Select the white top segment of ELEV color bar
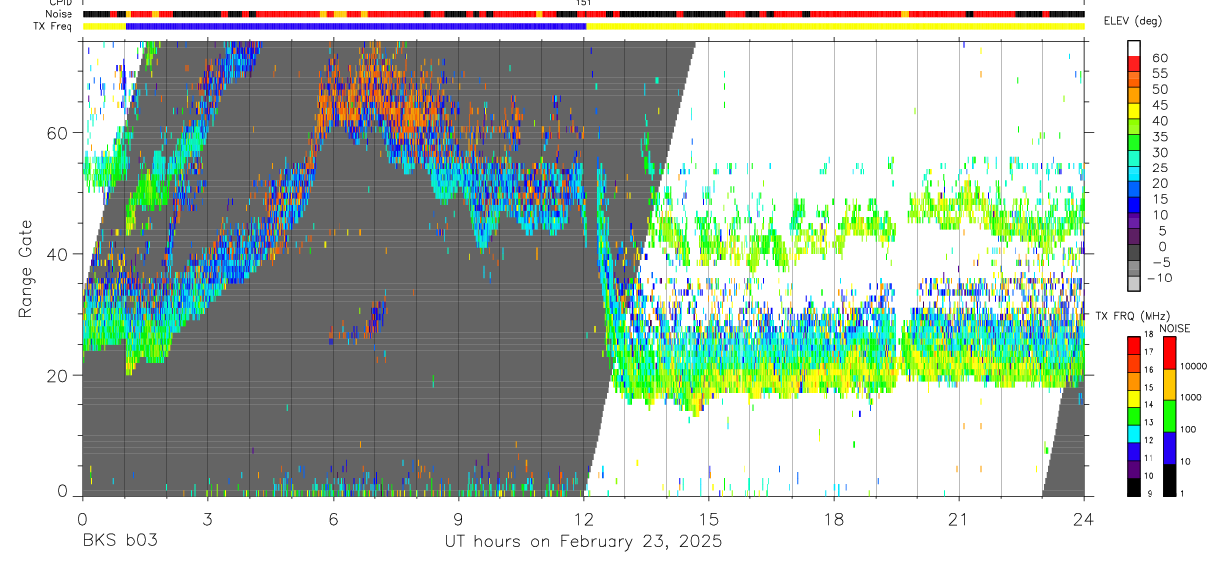 coord(1134,48)
